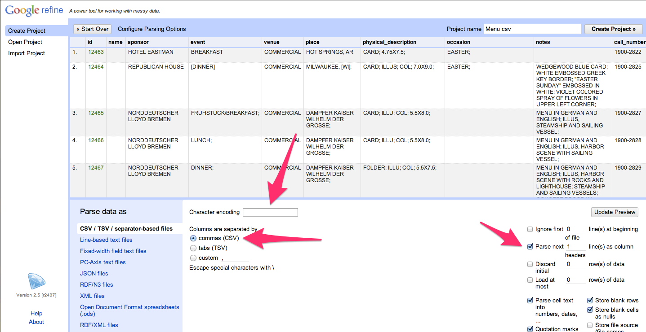Switch parser to XML files
The image size is (646, 332).
point(92,296)
